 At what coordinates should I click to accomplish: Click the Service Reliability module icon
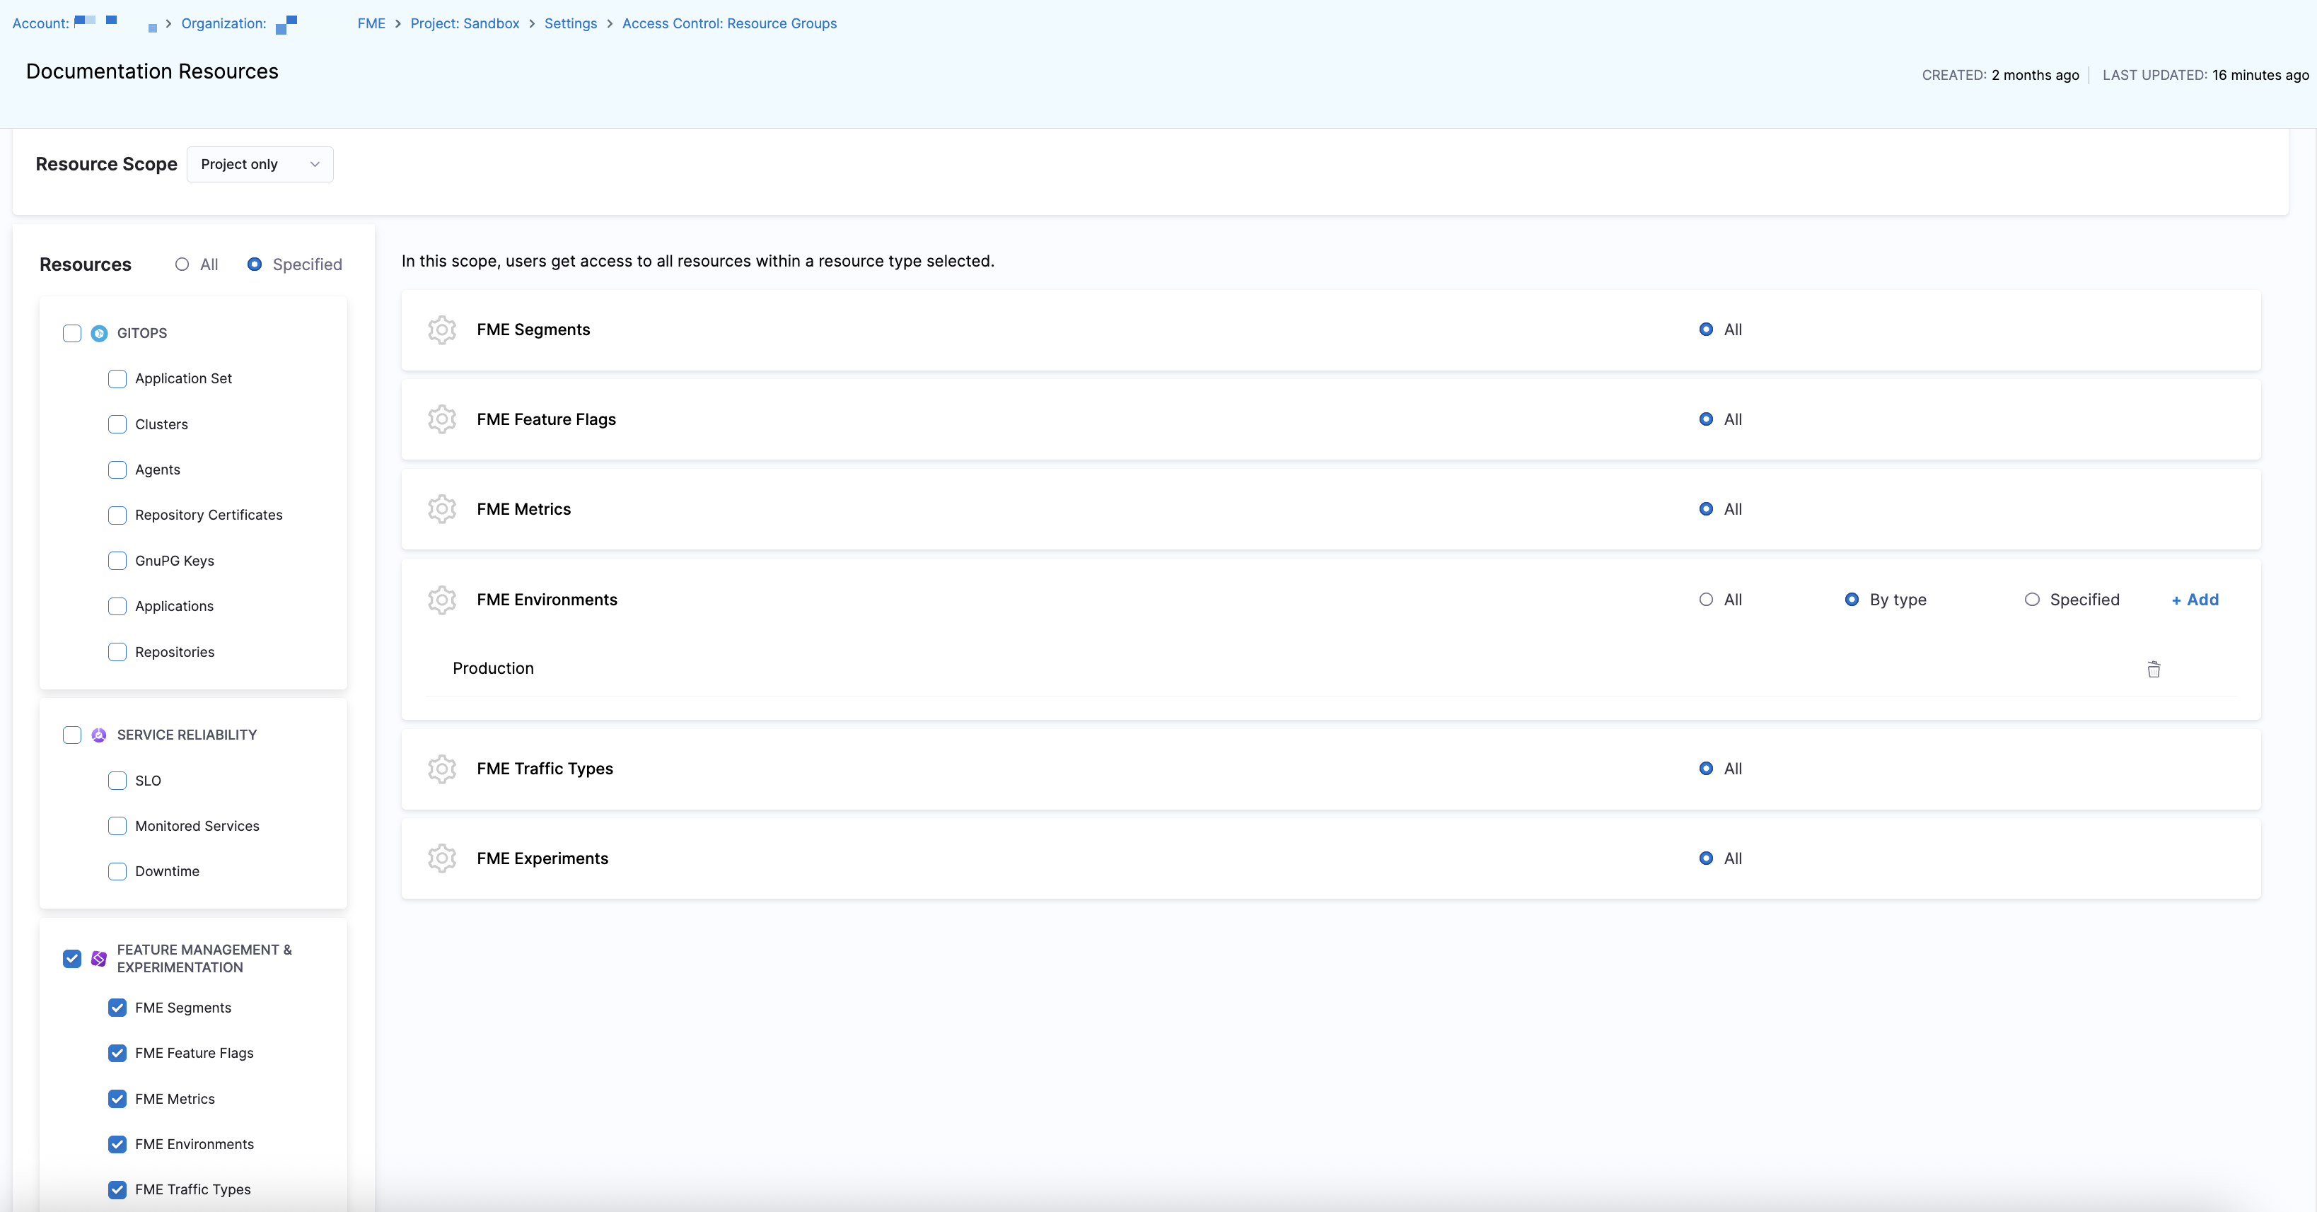tap(99, 735)
